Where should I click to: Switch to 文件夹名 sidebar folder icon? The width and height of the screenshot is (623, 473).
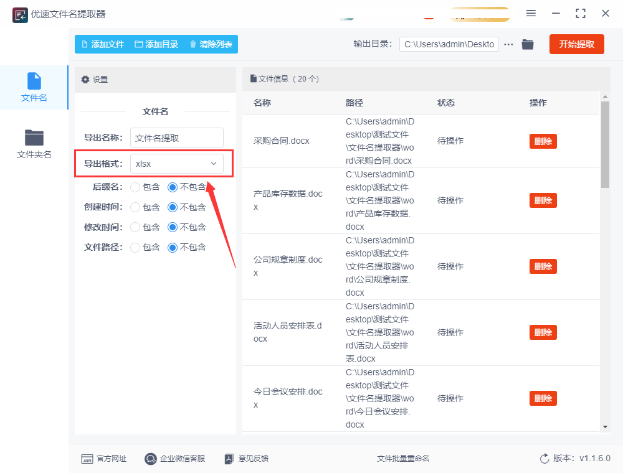pyautogui.click(x=34, y=137)
